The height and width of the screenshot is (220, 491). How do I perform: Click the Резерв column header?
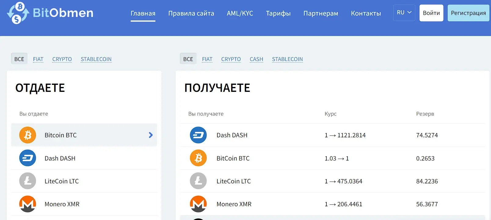[x=425, y=114]
